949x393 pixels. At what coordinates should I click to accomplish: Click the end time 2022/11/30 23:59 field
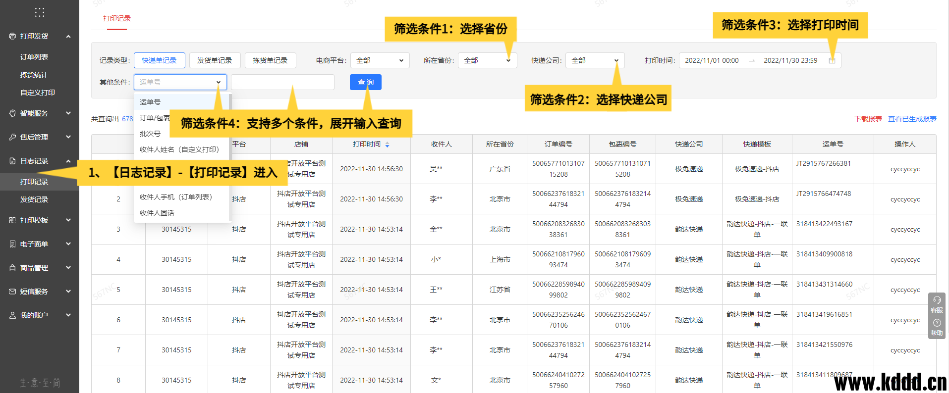790,60
